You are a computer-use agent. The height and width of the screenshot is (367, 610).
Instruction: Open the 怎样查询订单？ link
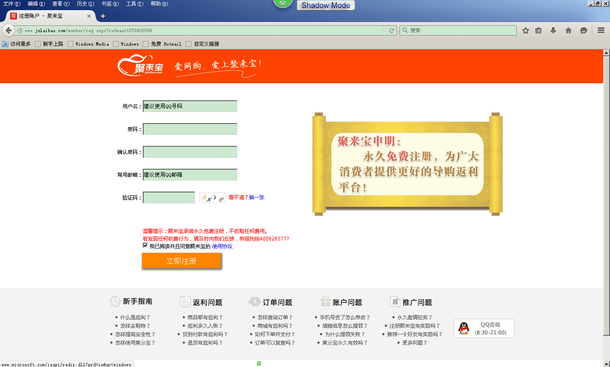tap(275, 318)
